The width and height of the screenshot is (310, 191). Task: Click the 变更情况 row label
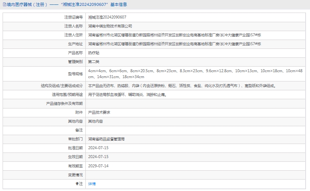(x=75, y=175)
